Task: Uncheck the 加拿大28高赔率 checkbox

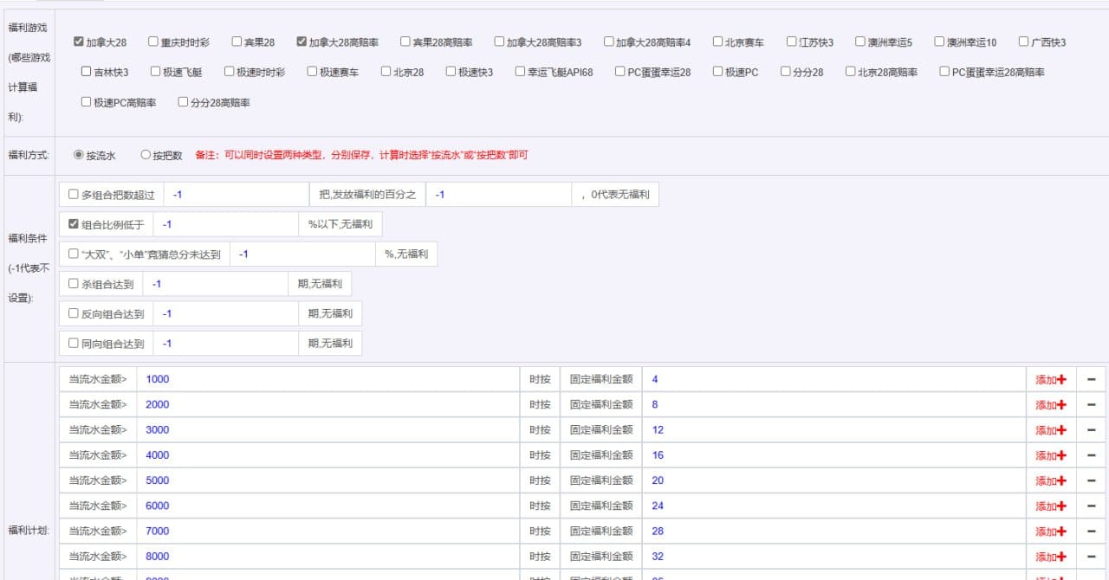Action: [x=302, y=42]
